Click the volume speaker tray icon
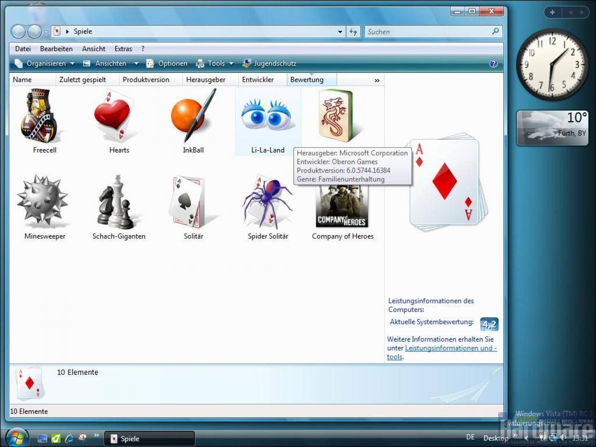596x447 pixels. [x=562, y=437]
